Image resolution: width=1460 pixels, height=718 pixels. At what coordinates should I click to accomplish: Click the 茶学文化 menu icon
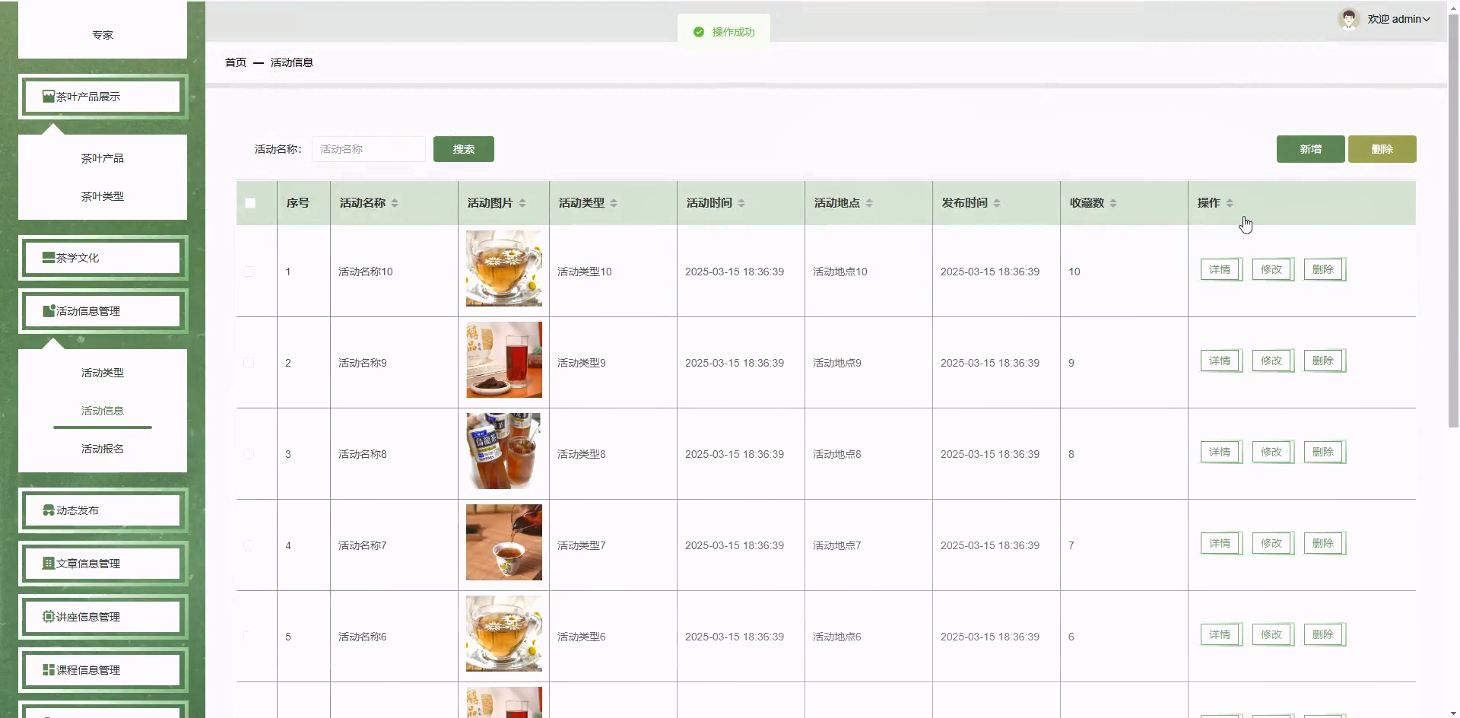point(49,258)
